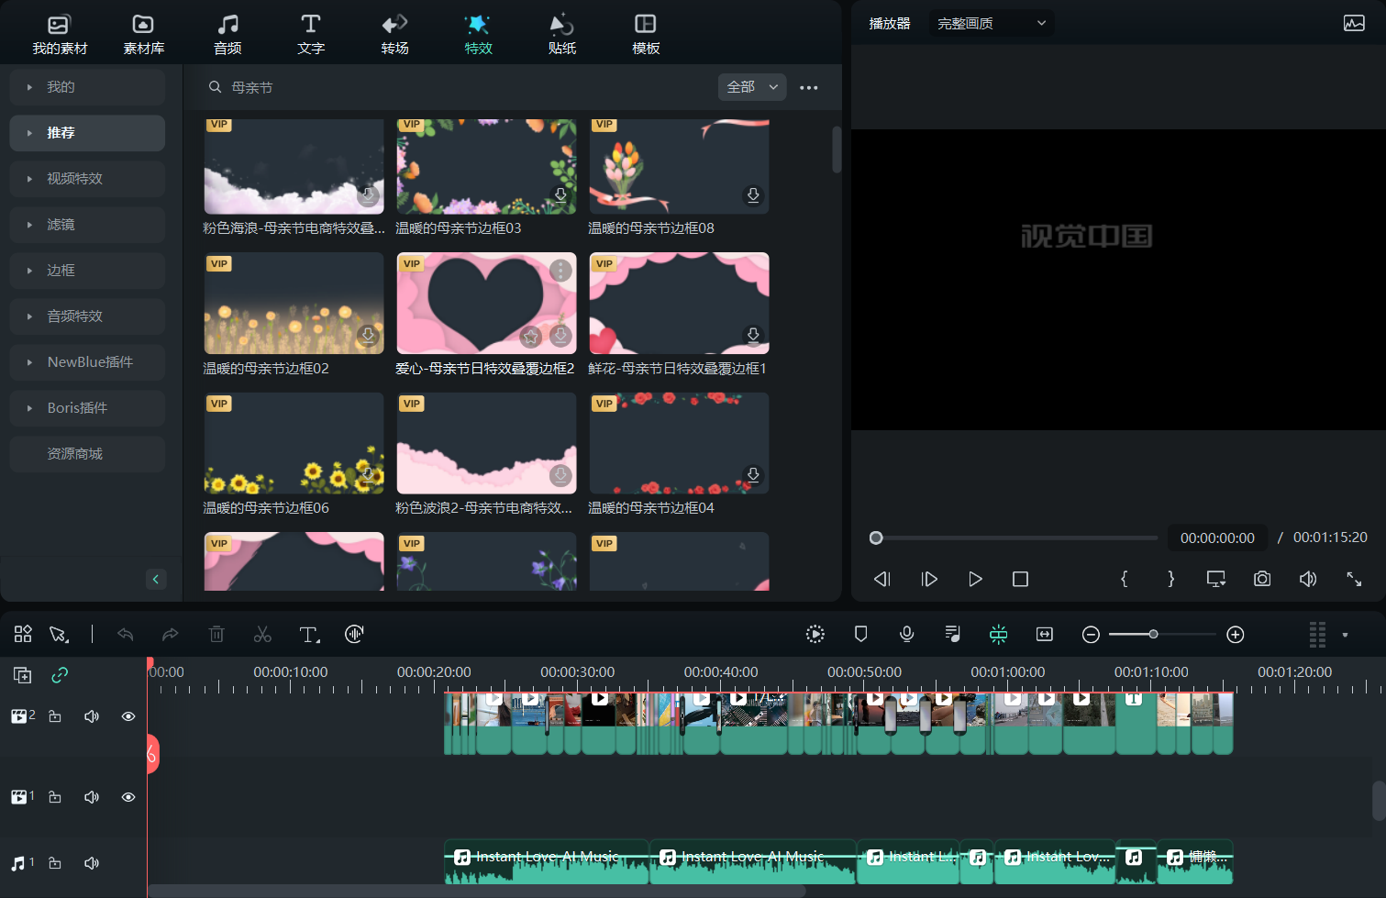This screenshot has height=898, width=1386.
Task: Toggle lock on video track 1
Action: [x=55, y=797]
